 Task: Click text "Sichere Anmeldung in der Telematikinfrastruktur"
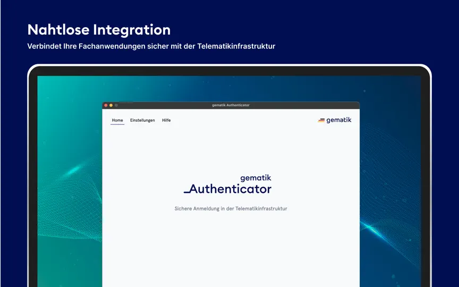point(231,208)
